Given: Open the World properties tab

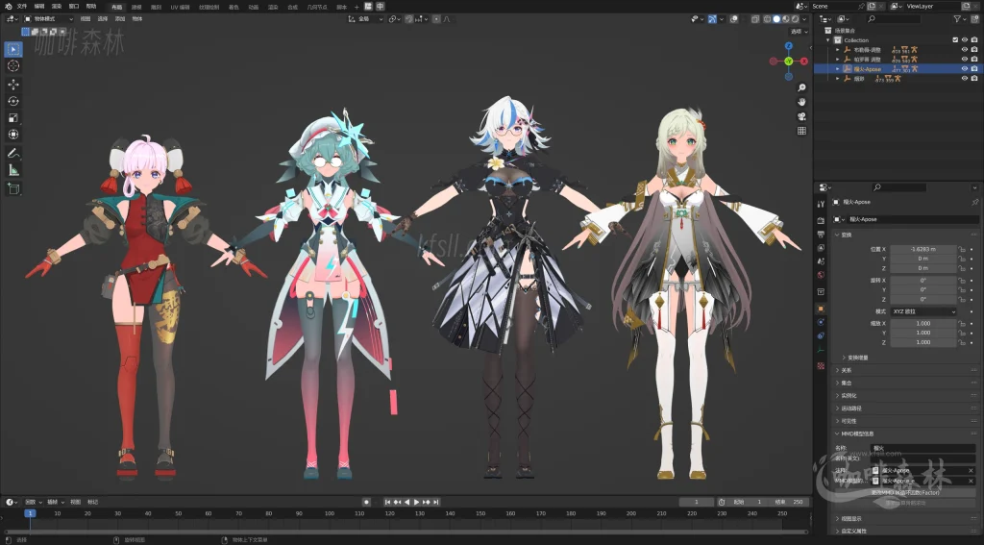Looking at the screenshot, I should 821,275.
